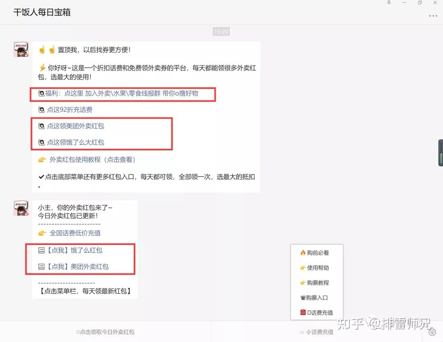The width and height of the screenshot is (443, 342).
Task: Click text 小主，你的外卖红包来了~
Action: [75, 208]
